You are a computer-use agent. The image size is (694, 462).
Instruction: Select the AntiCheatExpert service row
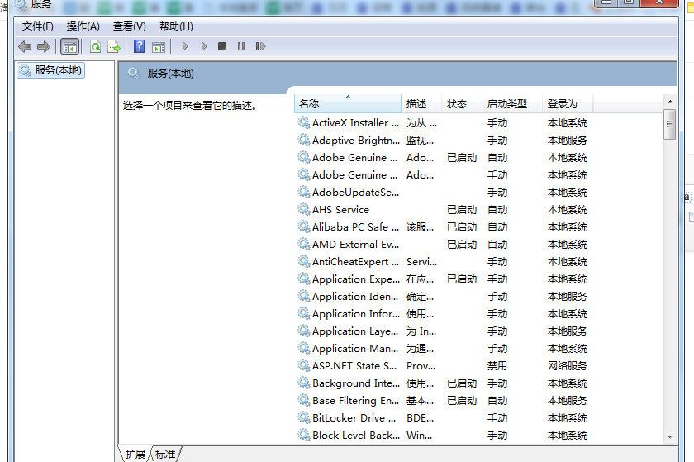point(444,262)
